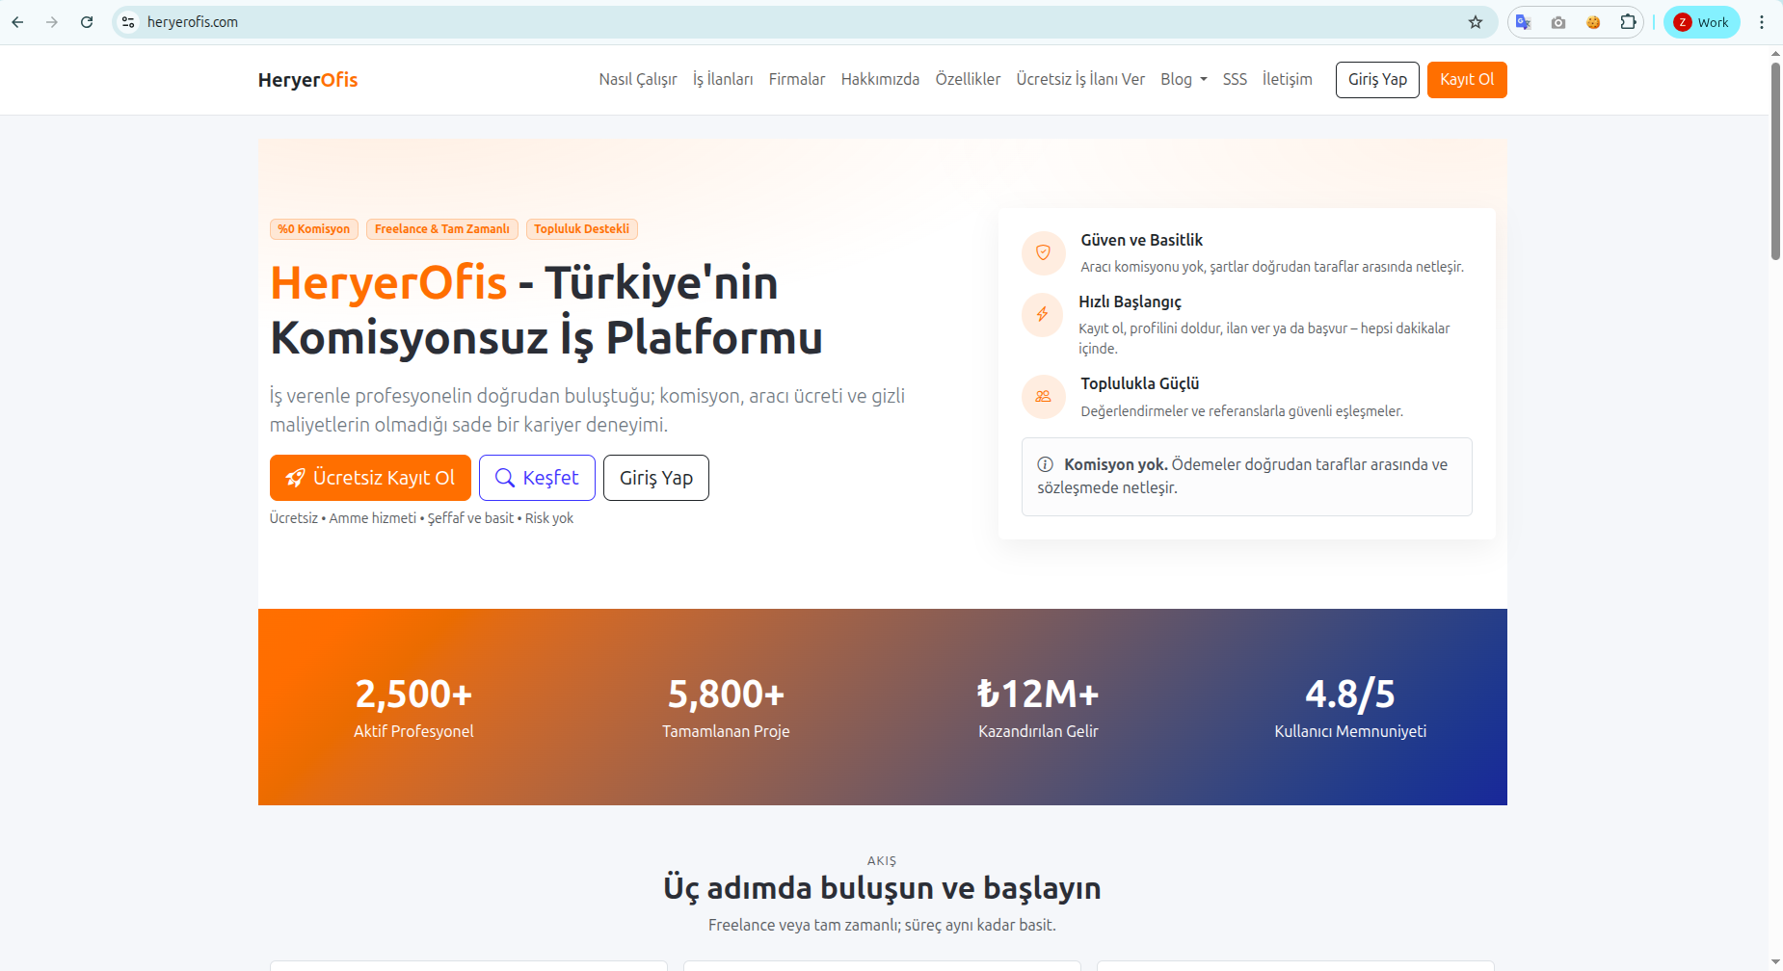This screenshot has height=971, width=1783.
Task: Go to the İş İlanları nav item
Action: (723, 79)
